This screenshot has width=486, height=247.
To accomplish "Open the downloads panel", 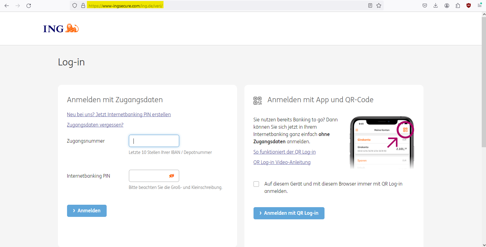I will click(436, 5).
